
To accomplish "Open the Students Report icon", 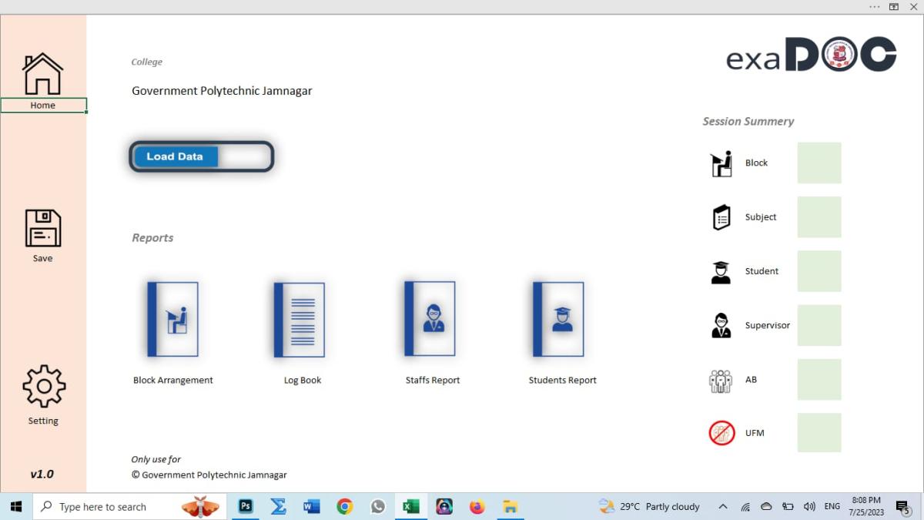I will coord(559,320).
